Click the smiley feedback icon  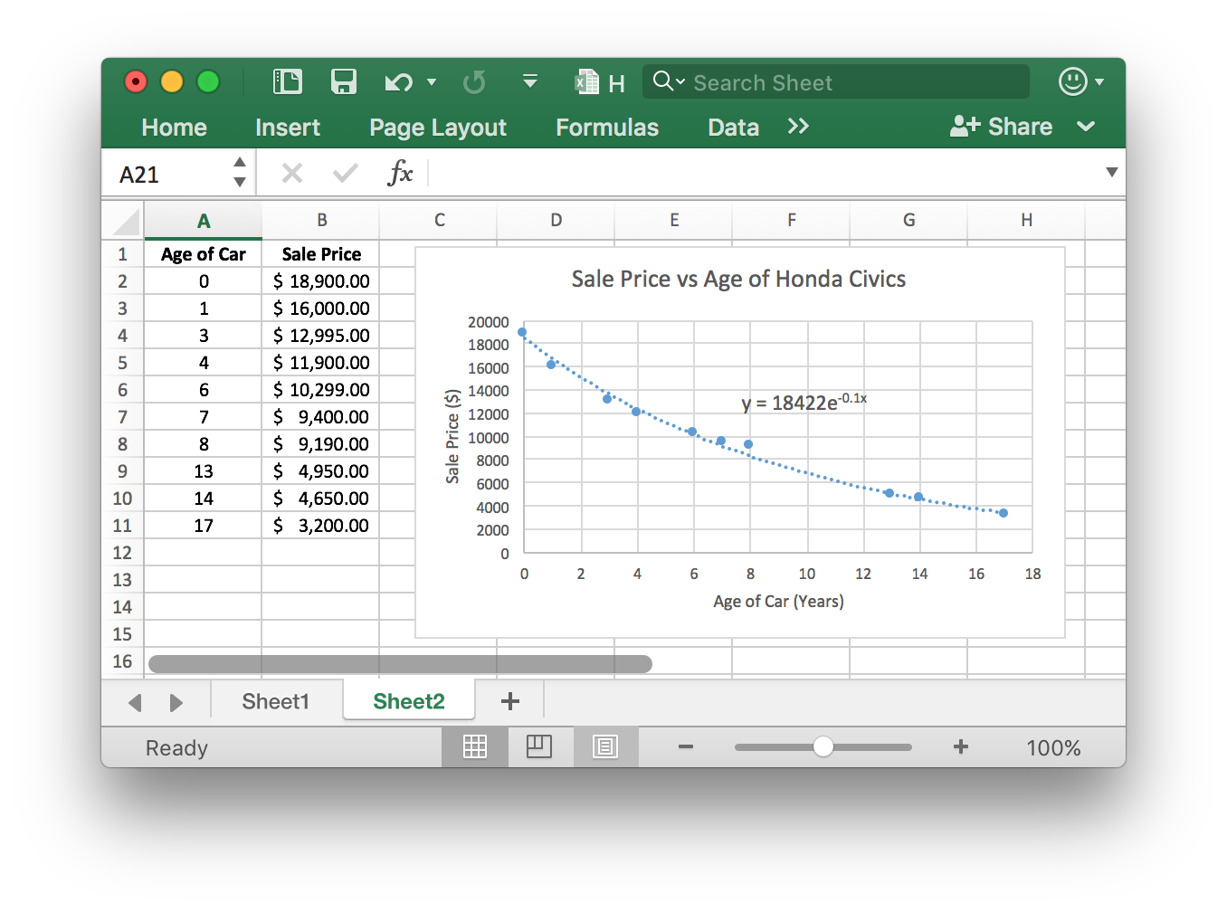[x=1072, y=81]
